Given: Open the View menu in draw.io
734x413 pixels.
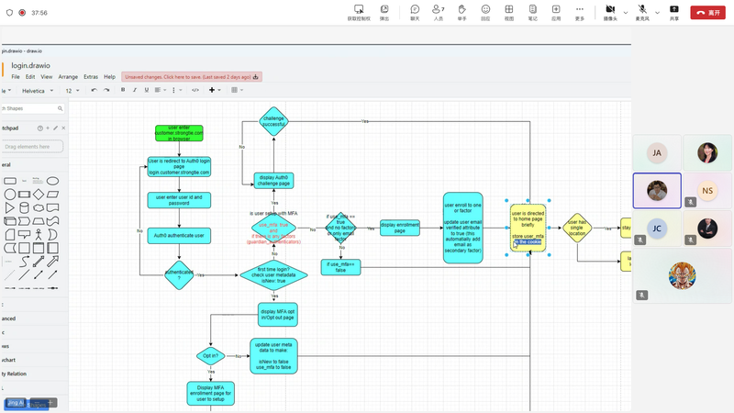Looking at the screenshot, I should 47,77.
